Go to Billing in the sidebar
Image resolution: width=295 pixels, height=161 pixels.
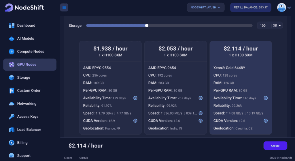tap(22, 143)
